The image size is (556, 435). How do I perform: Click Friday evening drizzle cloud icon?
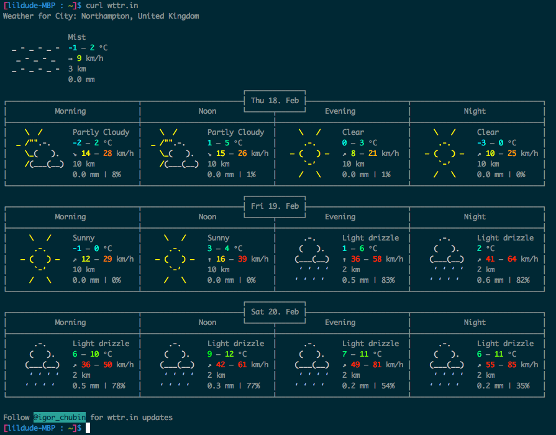point(312,259)
